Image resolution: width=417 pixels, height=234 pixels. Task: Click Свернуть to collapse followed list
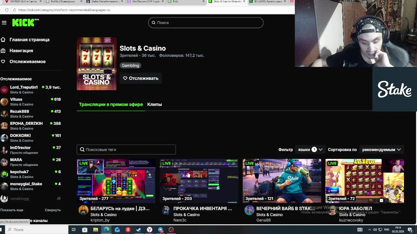tap(53, 210)
